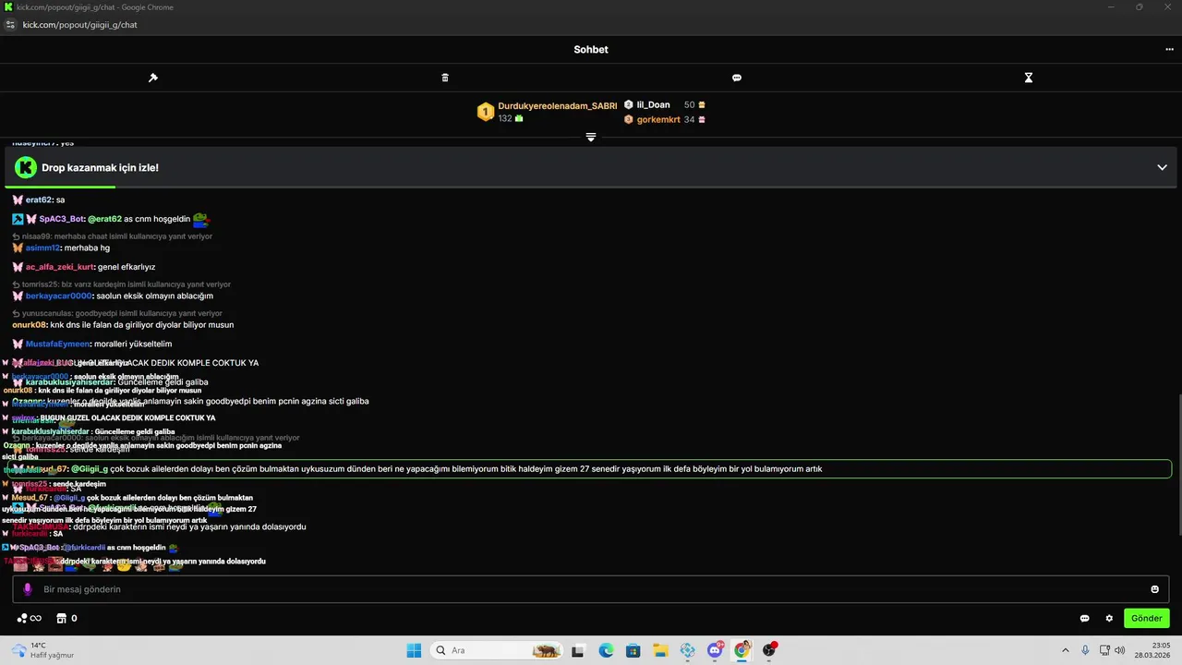The width and height of the screenshot is (1182, 665).
Task: Click the @Giigii_g mention in highlighted message
Action: pos(90,469)
